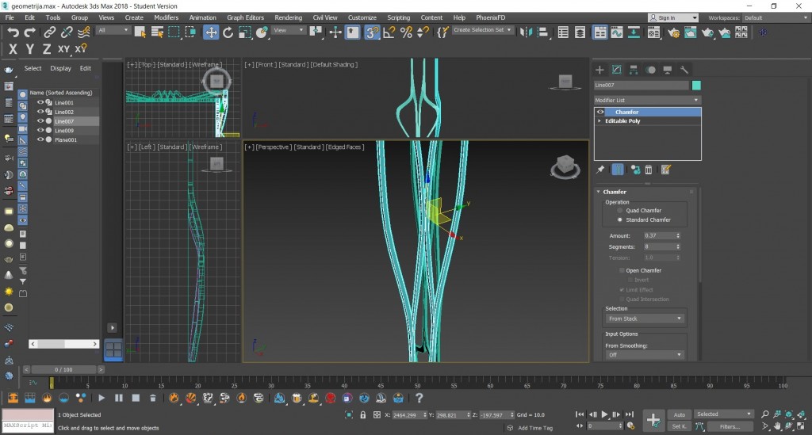Click Remove modifier trash icon
This screenshot has height=435, width=812.
[x=649, y=169]
